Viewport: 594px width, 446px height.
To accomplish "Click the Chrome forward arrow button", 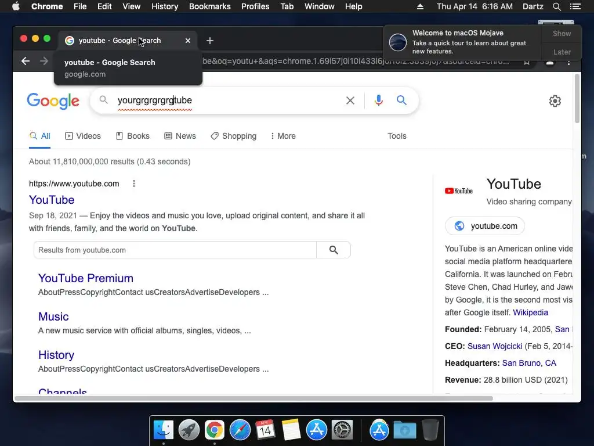I will 44,61.
